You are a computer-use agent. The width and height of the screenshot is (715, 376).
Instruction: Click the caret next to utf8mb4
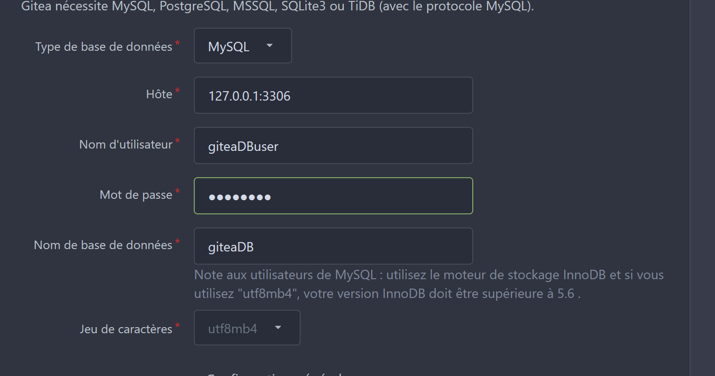(x=278, y=328)
